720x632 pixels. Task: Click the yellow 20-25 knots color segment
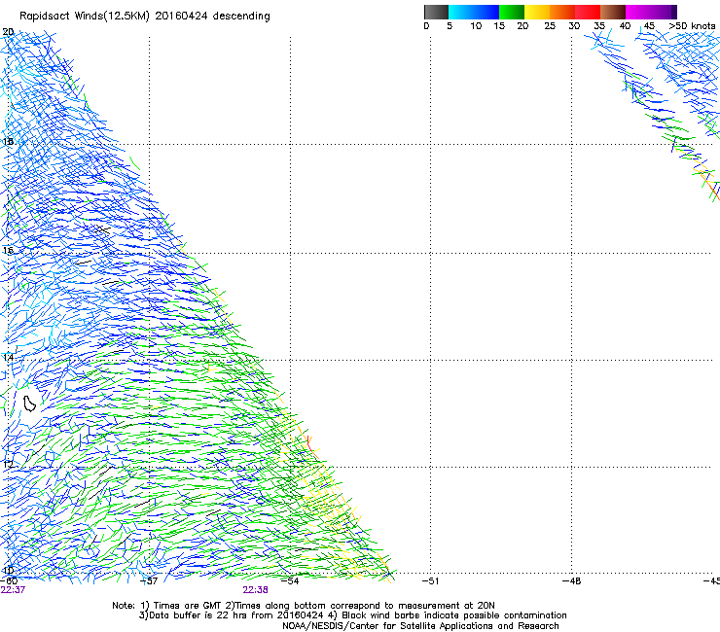(537, 12)
